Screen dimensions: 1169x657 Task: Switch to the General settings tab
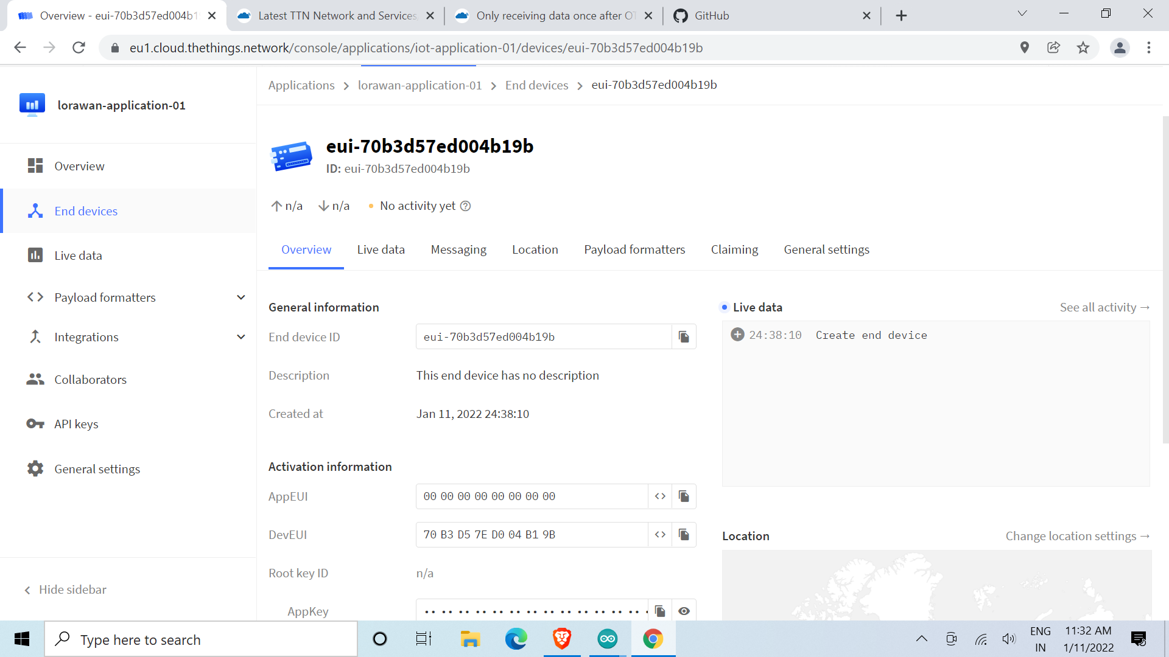click(826, 249)
